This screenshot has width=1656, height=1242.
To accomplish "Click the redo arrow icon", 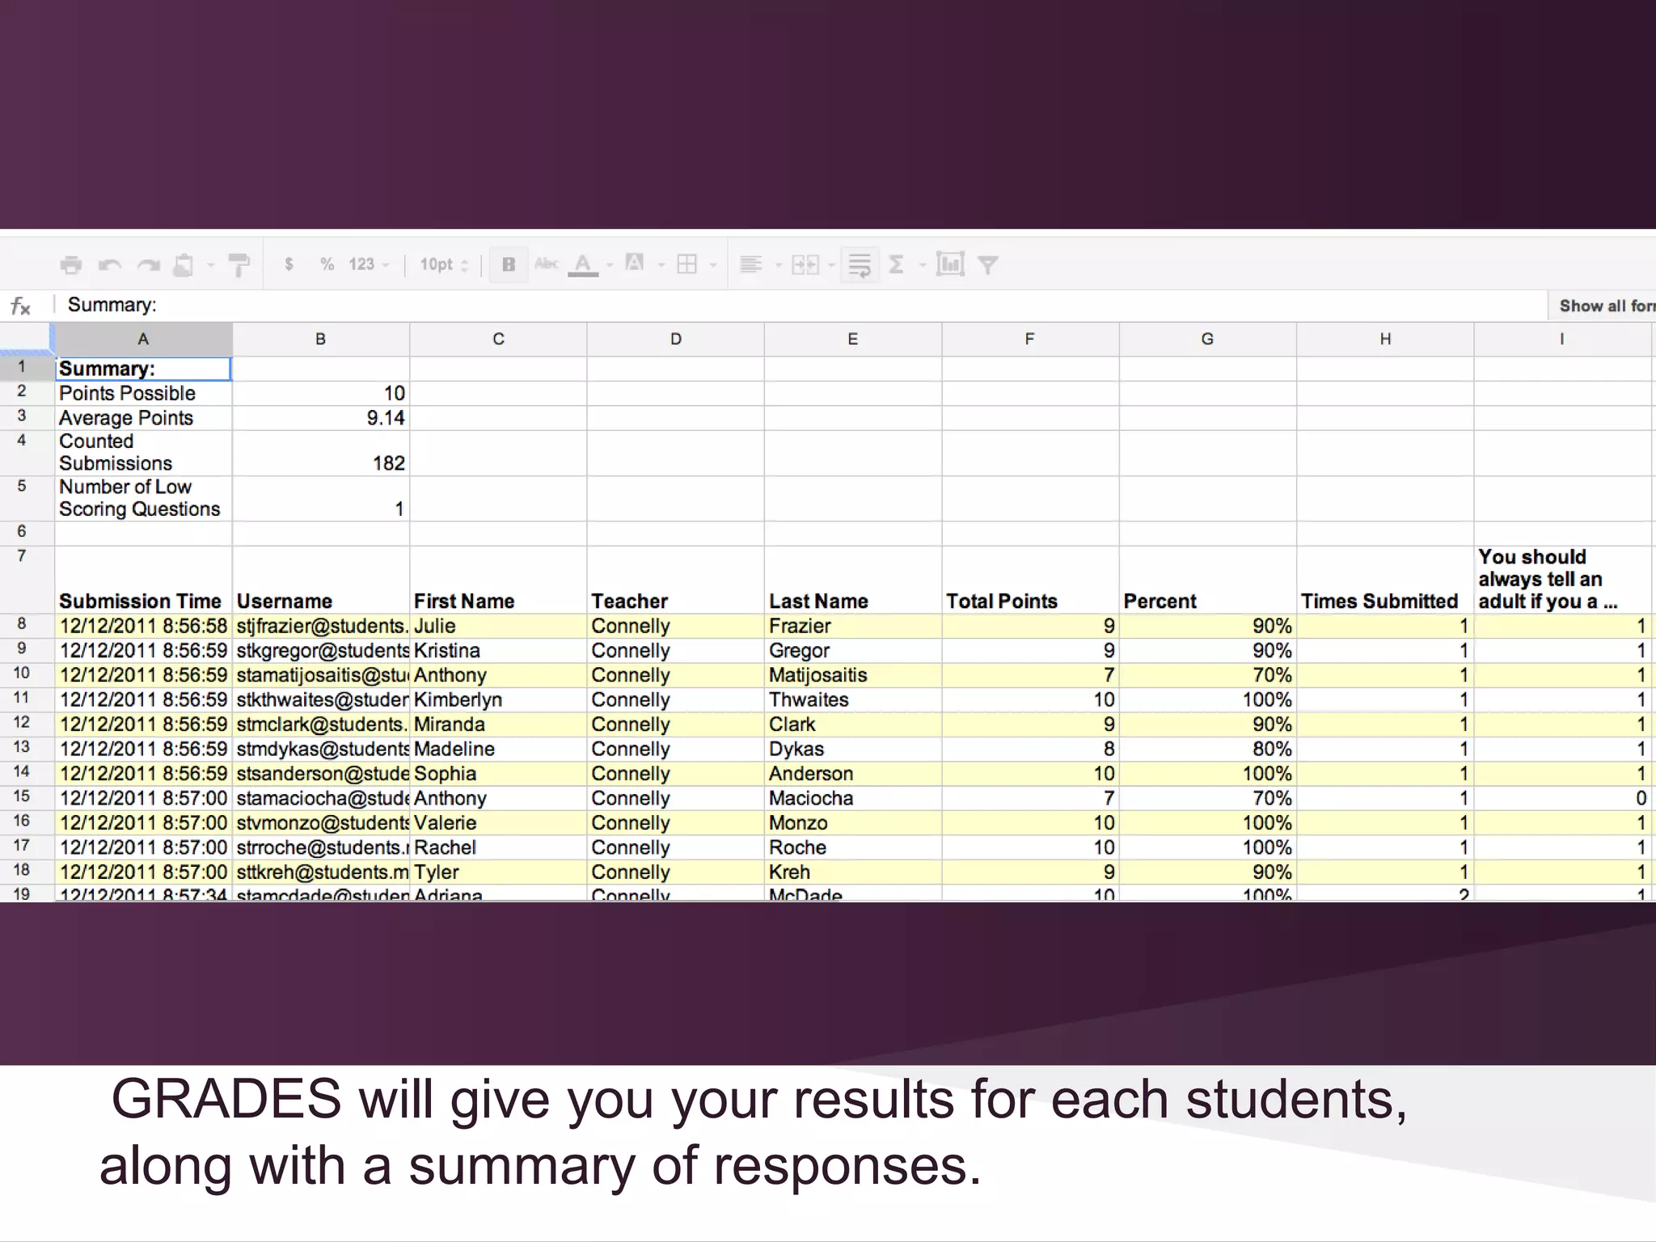I will pyautogui.click(x=149, y=264).
